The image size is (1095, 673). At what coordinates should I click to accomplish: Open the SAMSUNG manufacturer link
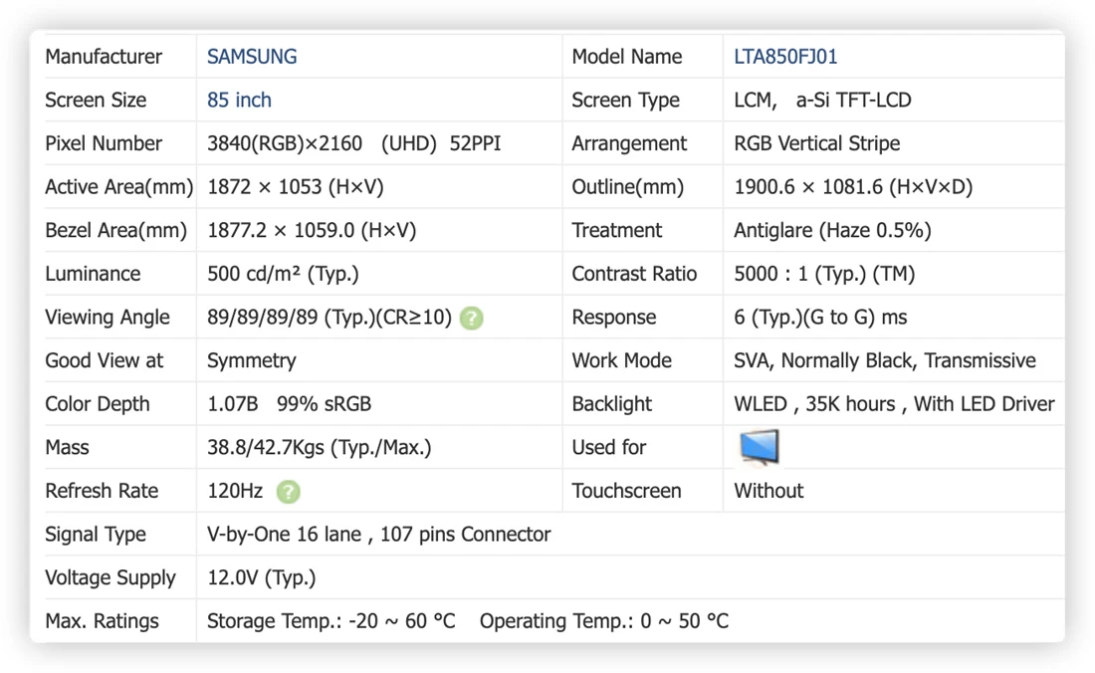[x=252, y=57]
